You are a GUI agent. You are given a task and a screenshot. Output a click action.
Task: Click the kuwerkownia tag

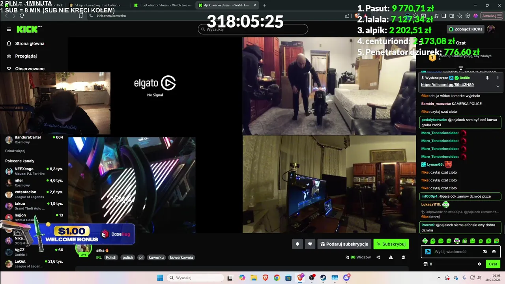point(181,258)
